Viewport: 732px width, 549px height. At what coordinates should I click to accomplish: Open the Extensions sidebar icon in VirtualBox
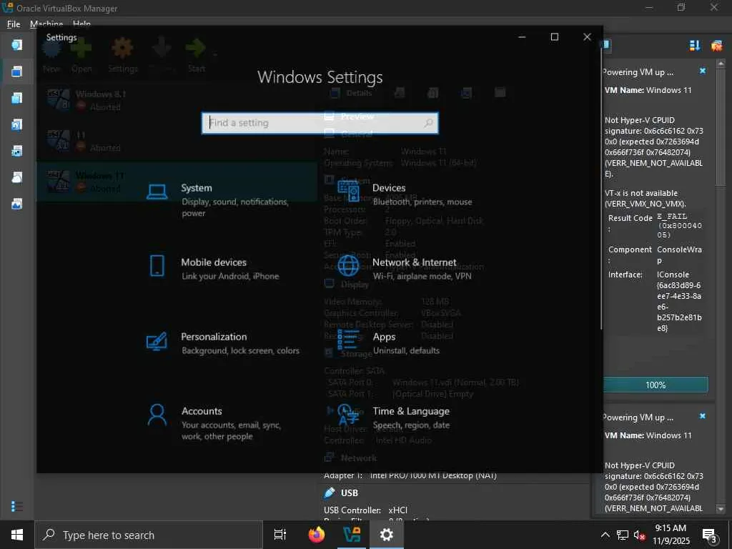tap(17, 98)
